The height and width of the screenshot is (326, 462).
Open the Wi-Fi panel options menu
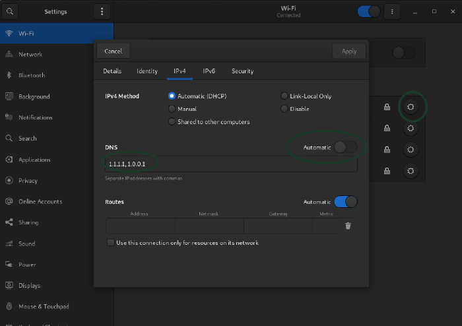(392, 11)
